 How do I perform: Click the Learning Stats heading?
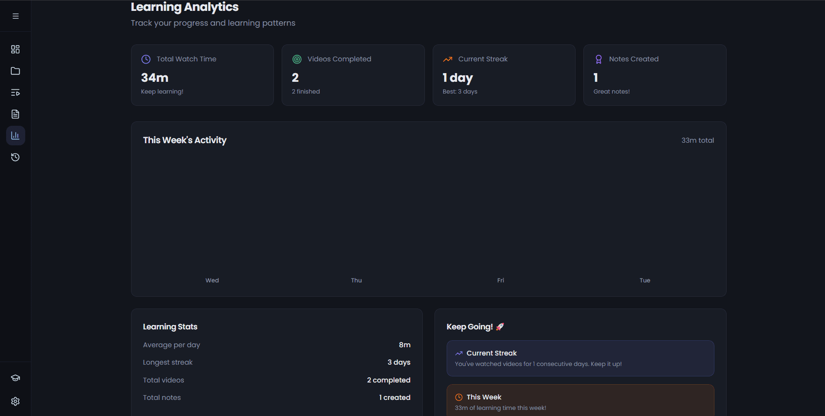[x=170, y=326]
